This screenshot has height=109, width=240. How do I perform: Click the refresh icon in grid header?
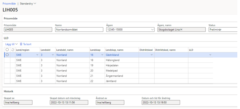(x=13, y=50)
